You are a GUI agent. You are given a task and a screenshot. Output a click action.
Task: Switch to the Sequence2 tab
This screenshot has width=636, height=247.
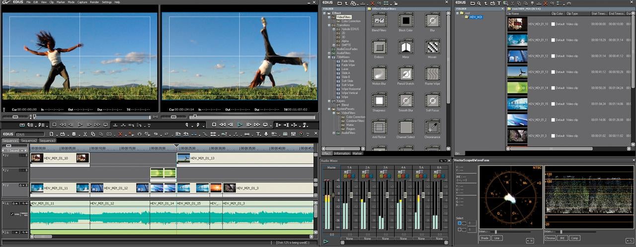[x=29, y=141]
